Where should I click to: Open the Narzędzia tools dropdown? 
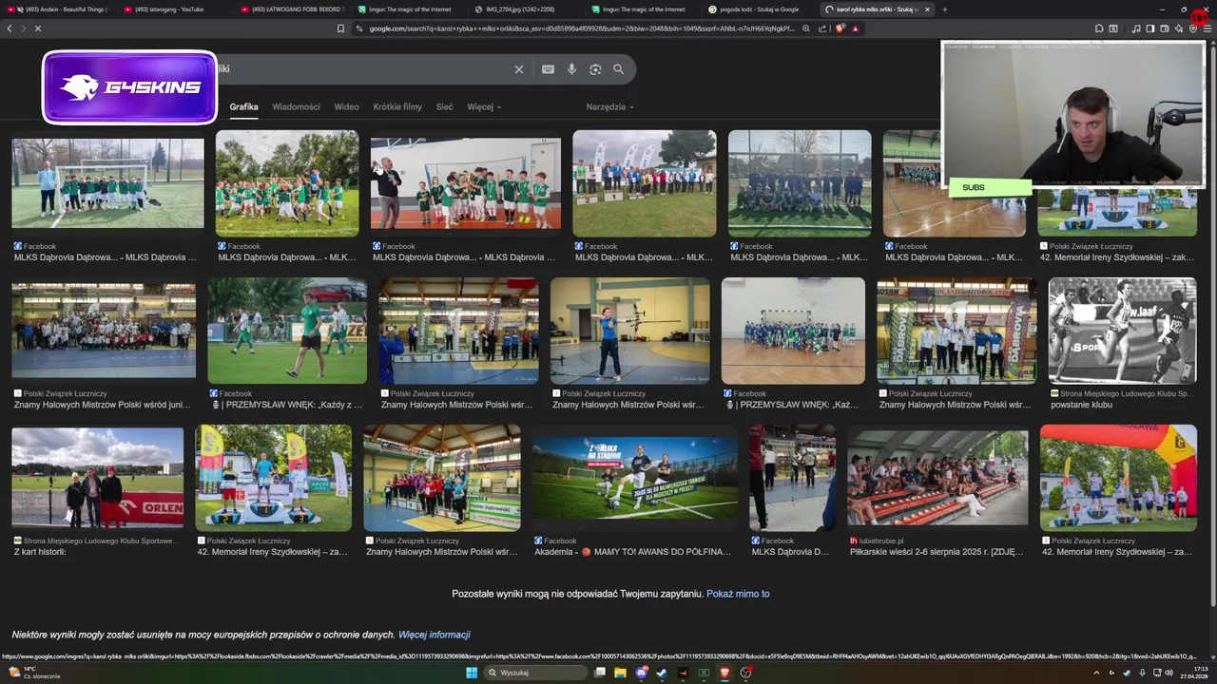click(x=609, y=106)
